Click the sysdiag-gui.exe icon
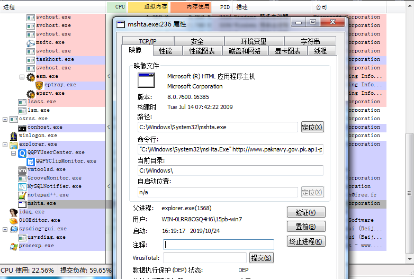The height and width of the screenshot is (279, 414). tap(14, 229)
